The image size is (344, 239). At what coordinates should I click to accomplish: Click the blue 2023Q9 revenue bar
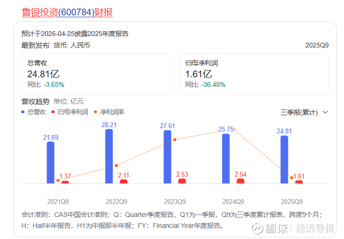(x=167, y=157)
